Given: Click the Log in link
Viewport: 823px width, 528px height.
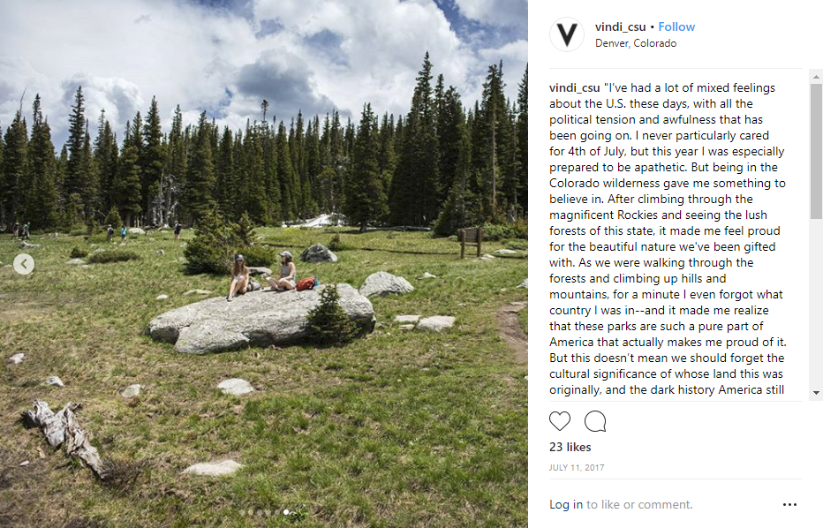Looking at the screenshot, I should click(x=566, y=505).
